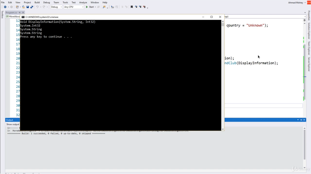The height and width of the screenshot is (174, 311).
Task: Open the Help menu
Action: tap(105, 3)
